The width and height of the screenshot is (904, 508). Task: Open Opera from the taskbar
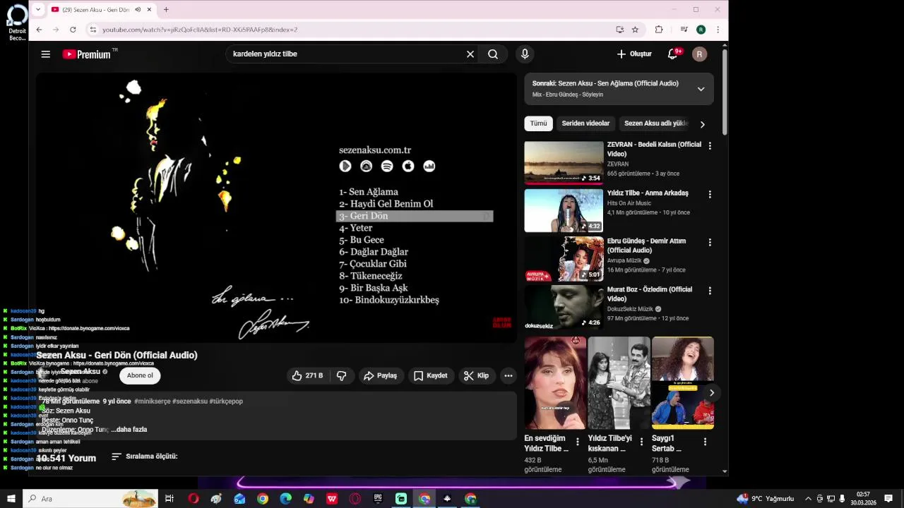tap(193, 499)
